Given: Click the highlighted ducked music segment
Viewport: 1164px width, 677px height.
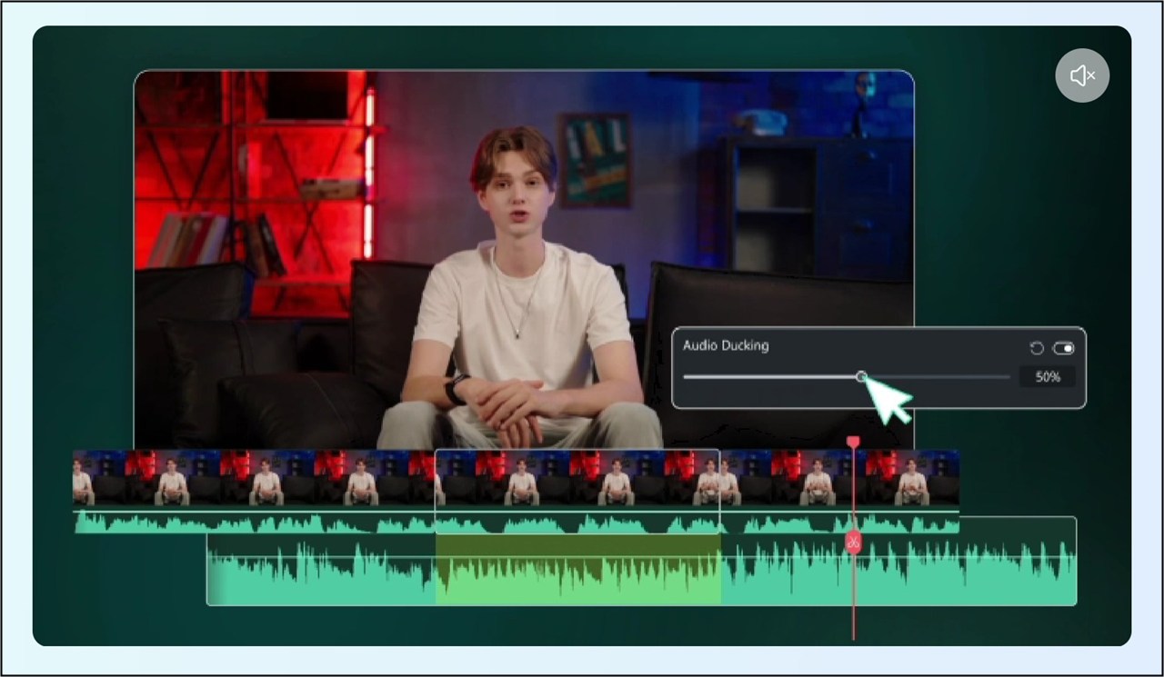Looking at the screenshot, I should click(x=577, y=571).
